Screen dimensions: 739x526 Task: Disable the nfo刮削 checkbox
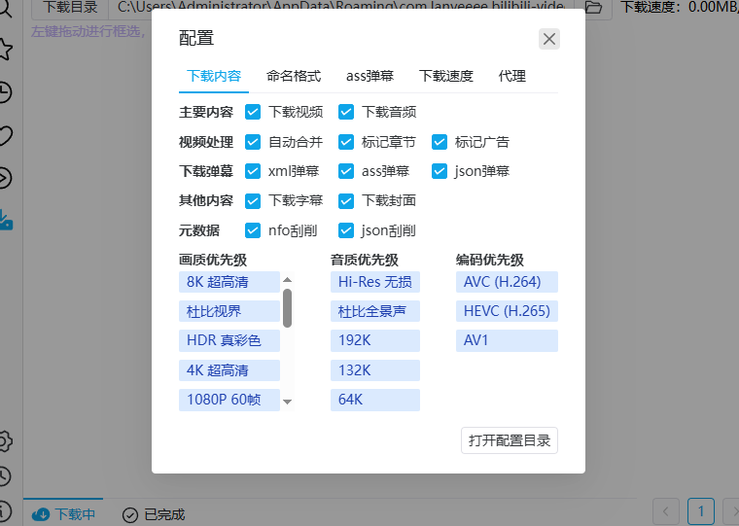pos(253,230)
